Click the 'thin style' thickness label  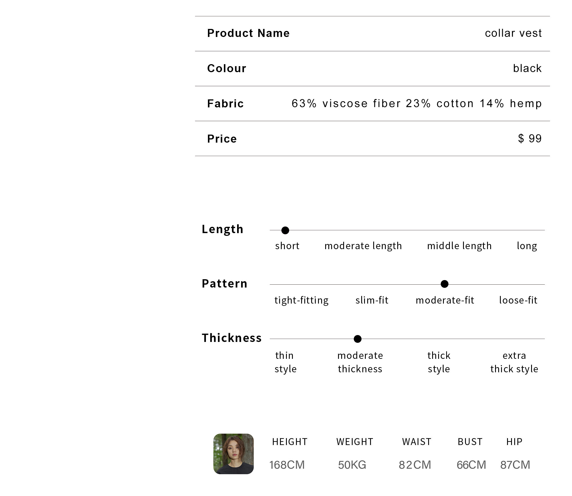(285, 362)
